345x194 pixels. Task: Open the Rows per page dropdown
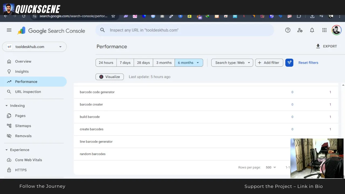(271, 167)
